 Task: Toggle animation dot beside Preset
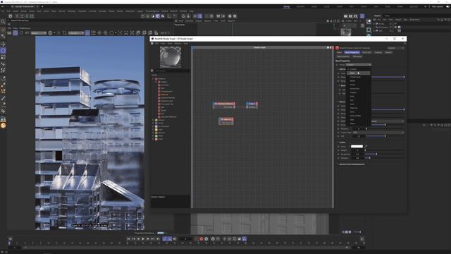click(337, 65)
